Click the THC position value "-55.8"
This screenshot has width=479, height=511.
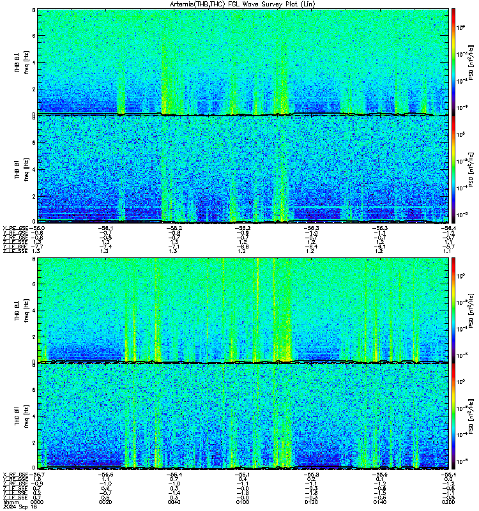tap(312, 475)
